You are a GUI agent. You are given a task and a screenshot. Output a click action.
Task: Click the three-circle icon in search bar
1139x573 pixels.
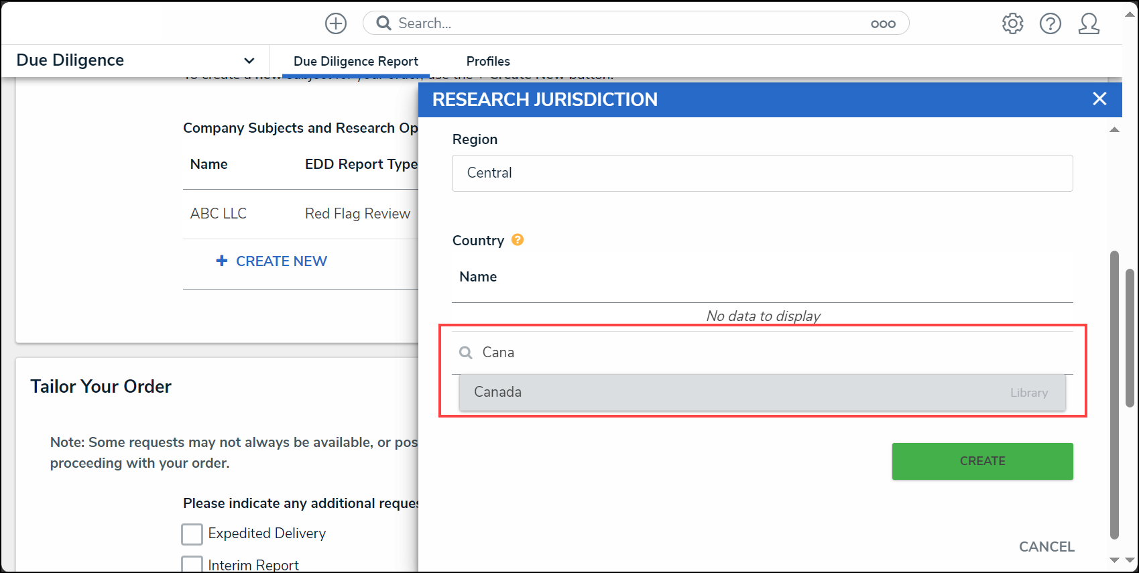click(x=883, y=23)
